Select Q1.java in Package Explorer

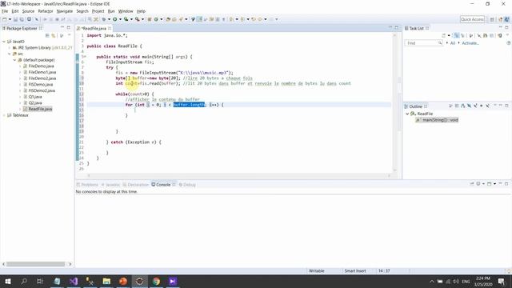coord(35,97)
